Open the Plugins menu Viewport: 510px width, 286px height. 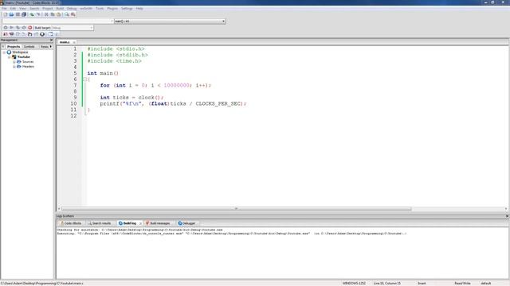[112, 9]
